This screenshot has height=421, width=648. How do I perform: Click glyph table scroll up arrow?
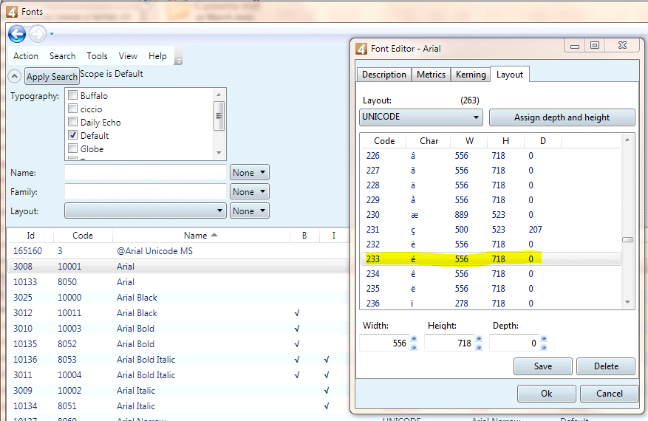[x=627, y=140]
